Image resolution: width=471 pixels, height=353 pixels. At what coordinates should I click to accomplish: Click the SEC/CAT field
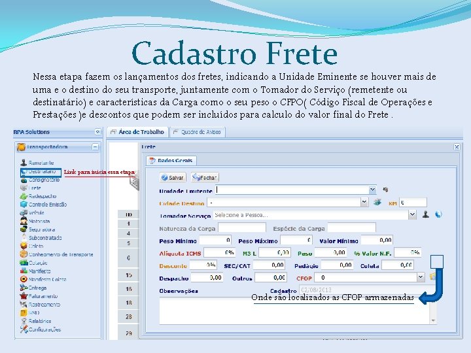pos(269,265)
